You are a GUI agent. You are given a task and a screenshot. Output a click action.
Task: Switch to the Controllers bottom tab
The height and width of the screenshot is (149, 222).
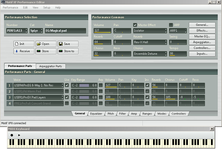pos(179,114)
